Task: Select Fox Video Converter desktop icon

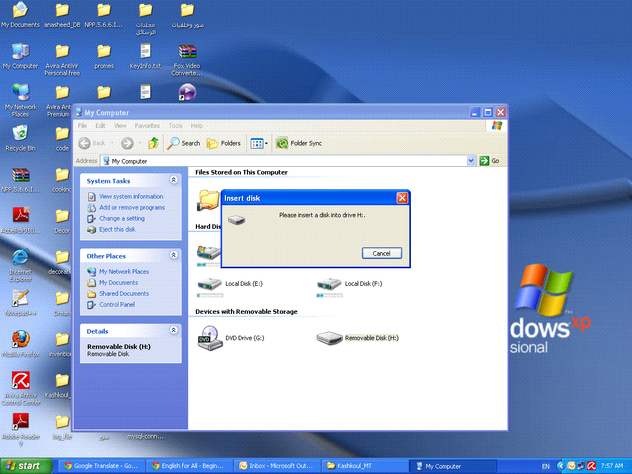Action: [x=187, y=60]
